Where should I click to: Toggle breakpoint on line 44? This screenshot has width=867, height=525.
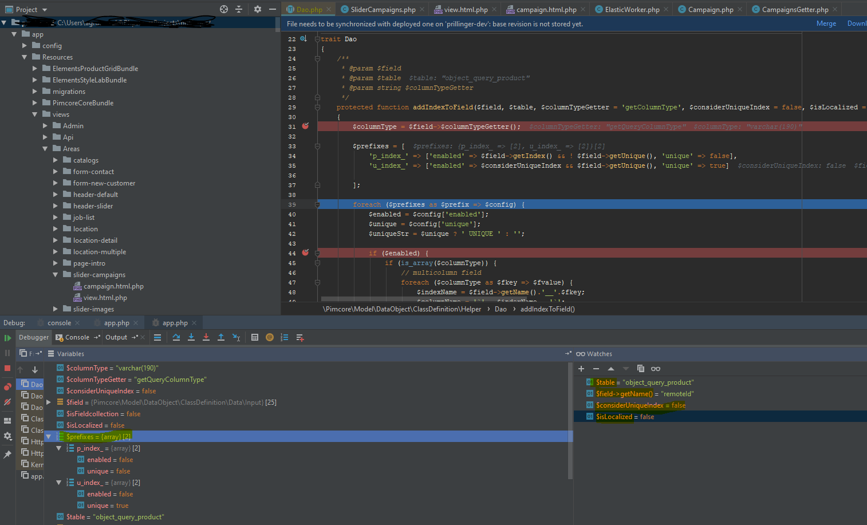pyautogui.click(x=305, y=252)
